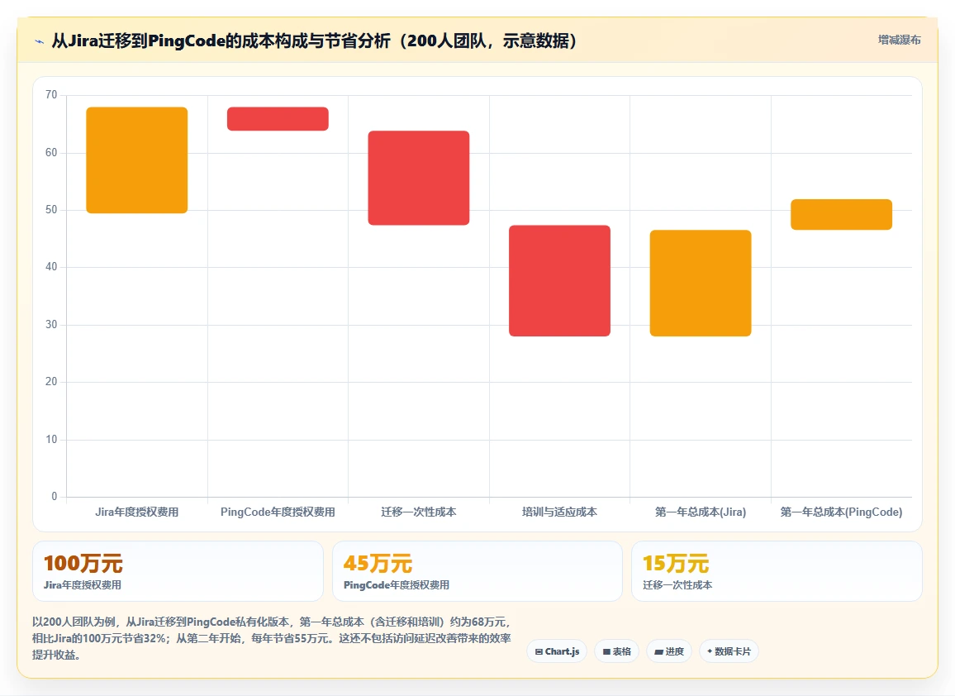Click the 表格 tag button
955x696 pixels.
[x=616, y=651]
